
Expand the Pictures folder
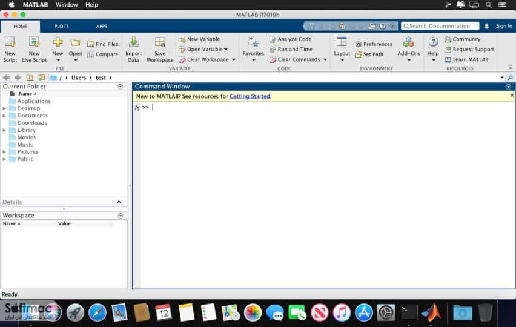tap(4, 151)
